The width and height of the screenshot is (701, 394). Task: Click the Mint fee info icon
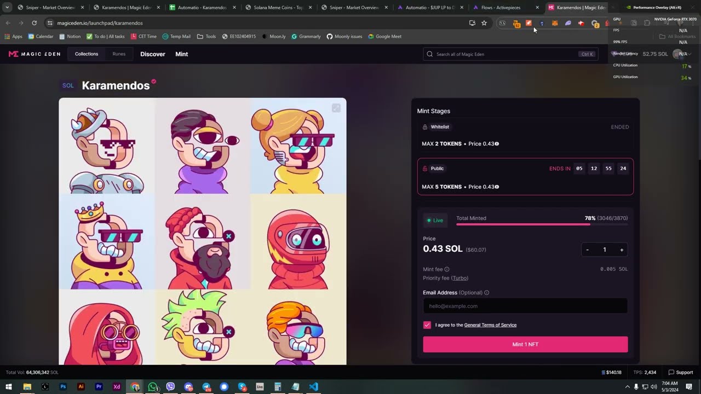pyautogui.click(x=447, y=269)
